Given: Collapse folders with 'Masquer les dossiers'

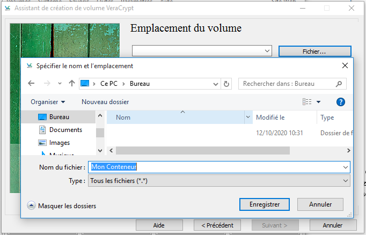Looking at the screenshot, I should [61, 206].
